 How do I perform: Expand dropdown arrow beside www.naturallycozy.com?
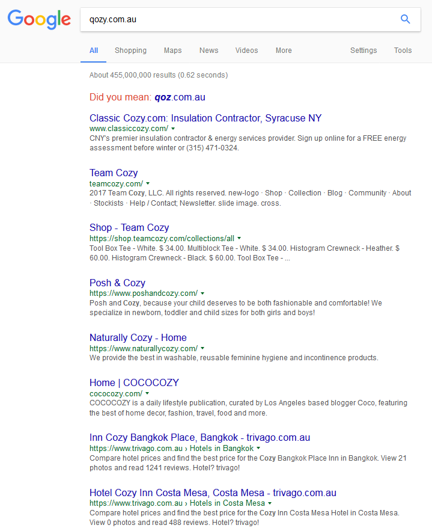pos(202,348)
